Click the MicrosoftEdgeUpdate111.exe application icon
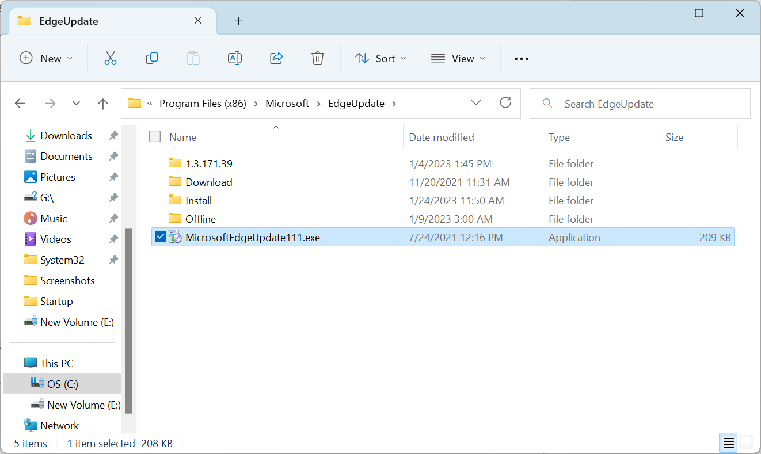This screenshot has width=761, height=454. pos(175,237)
